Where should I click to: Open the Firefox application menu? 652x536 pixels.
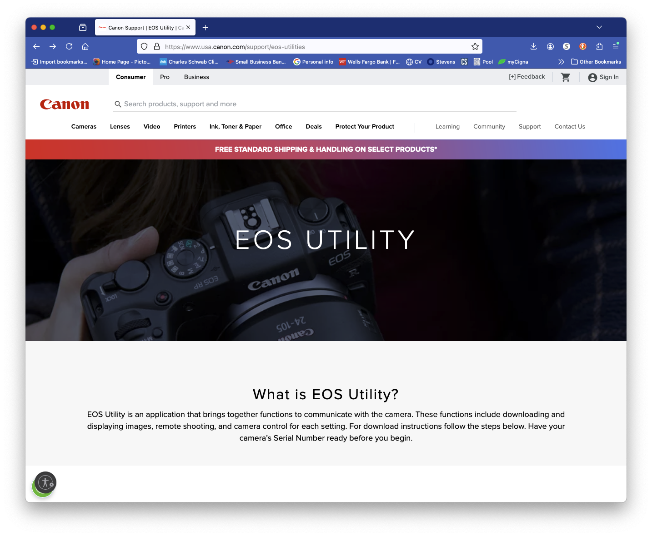[616, 46]
